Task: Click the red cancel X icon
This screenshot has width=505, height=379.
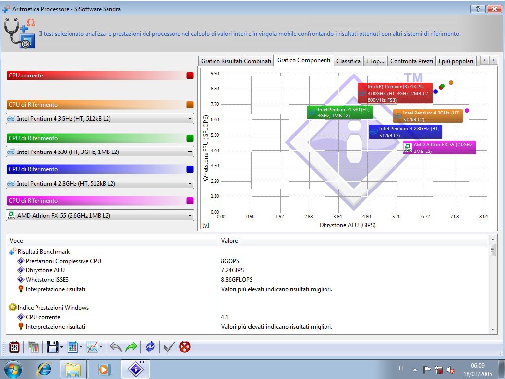Action: click(x=184, y=347)
